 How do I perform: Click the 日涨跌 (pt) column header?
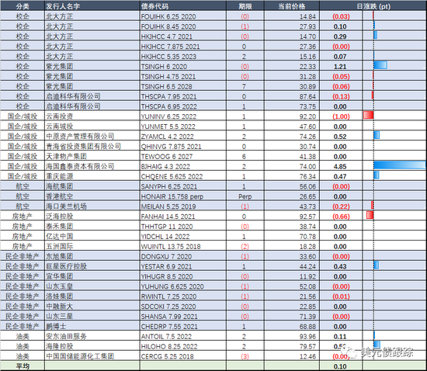coord(373,6)
